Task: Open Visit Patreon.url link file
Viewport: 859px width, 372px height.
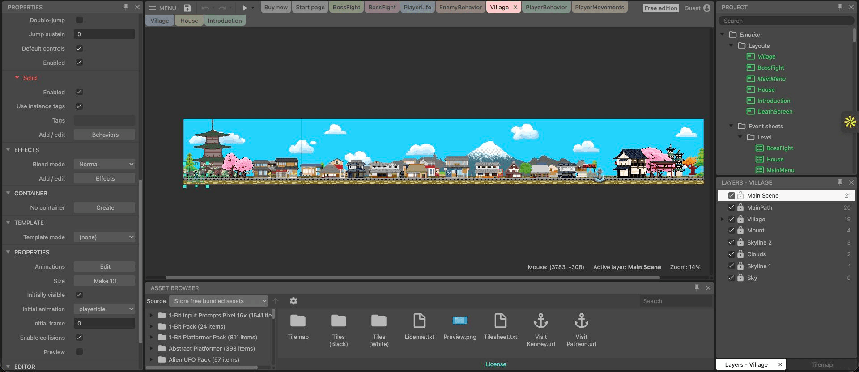Action: click(x=581, y=330)
